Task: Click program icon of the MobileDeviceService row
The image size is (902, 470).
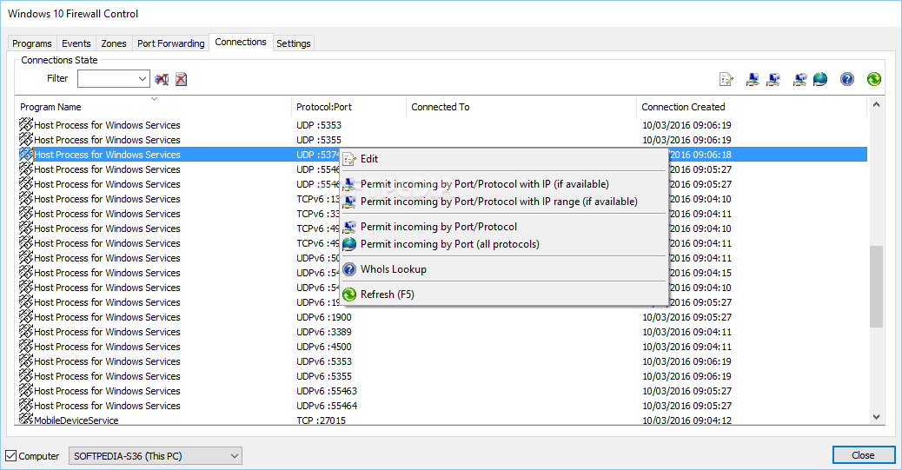Action: coord(26,420)
